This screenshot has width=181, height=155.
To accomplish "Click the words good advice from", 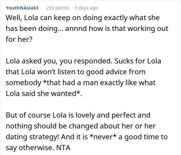I will (116, 72).
